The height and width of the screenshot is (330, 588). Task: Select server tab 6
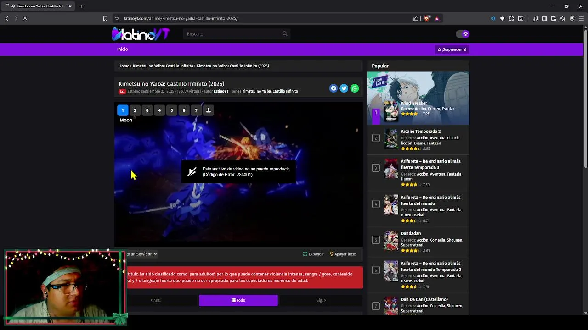coord(184,110)
